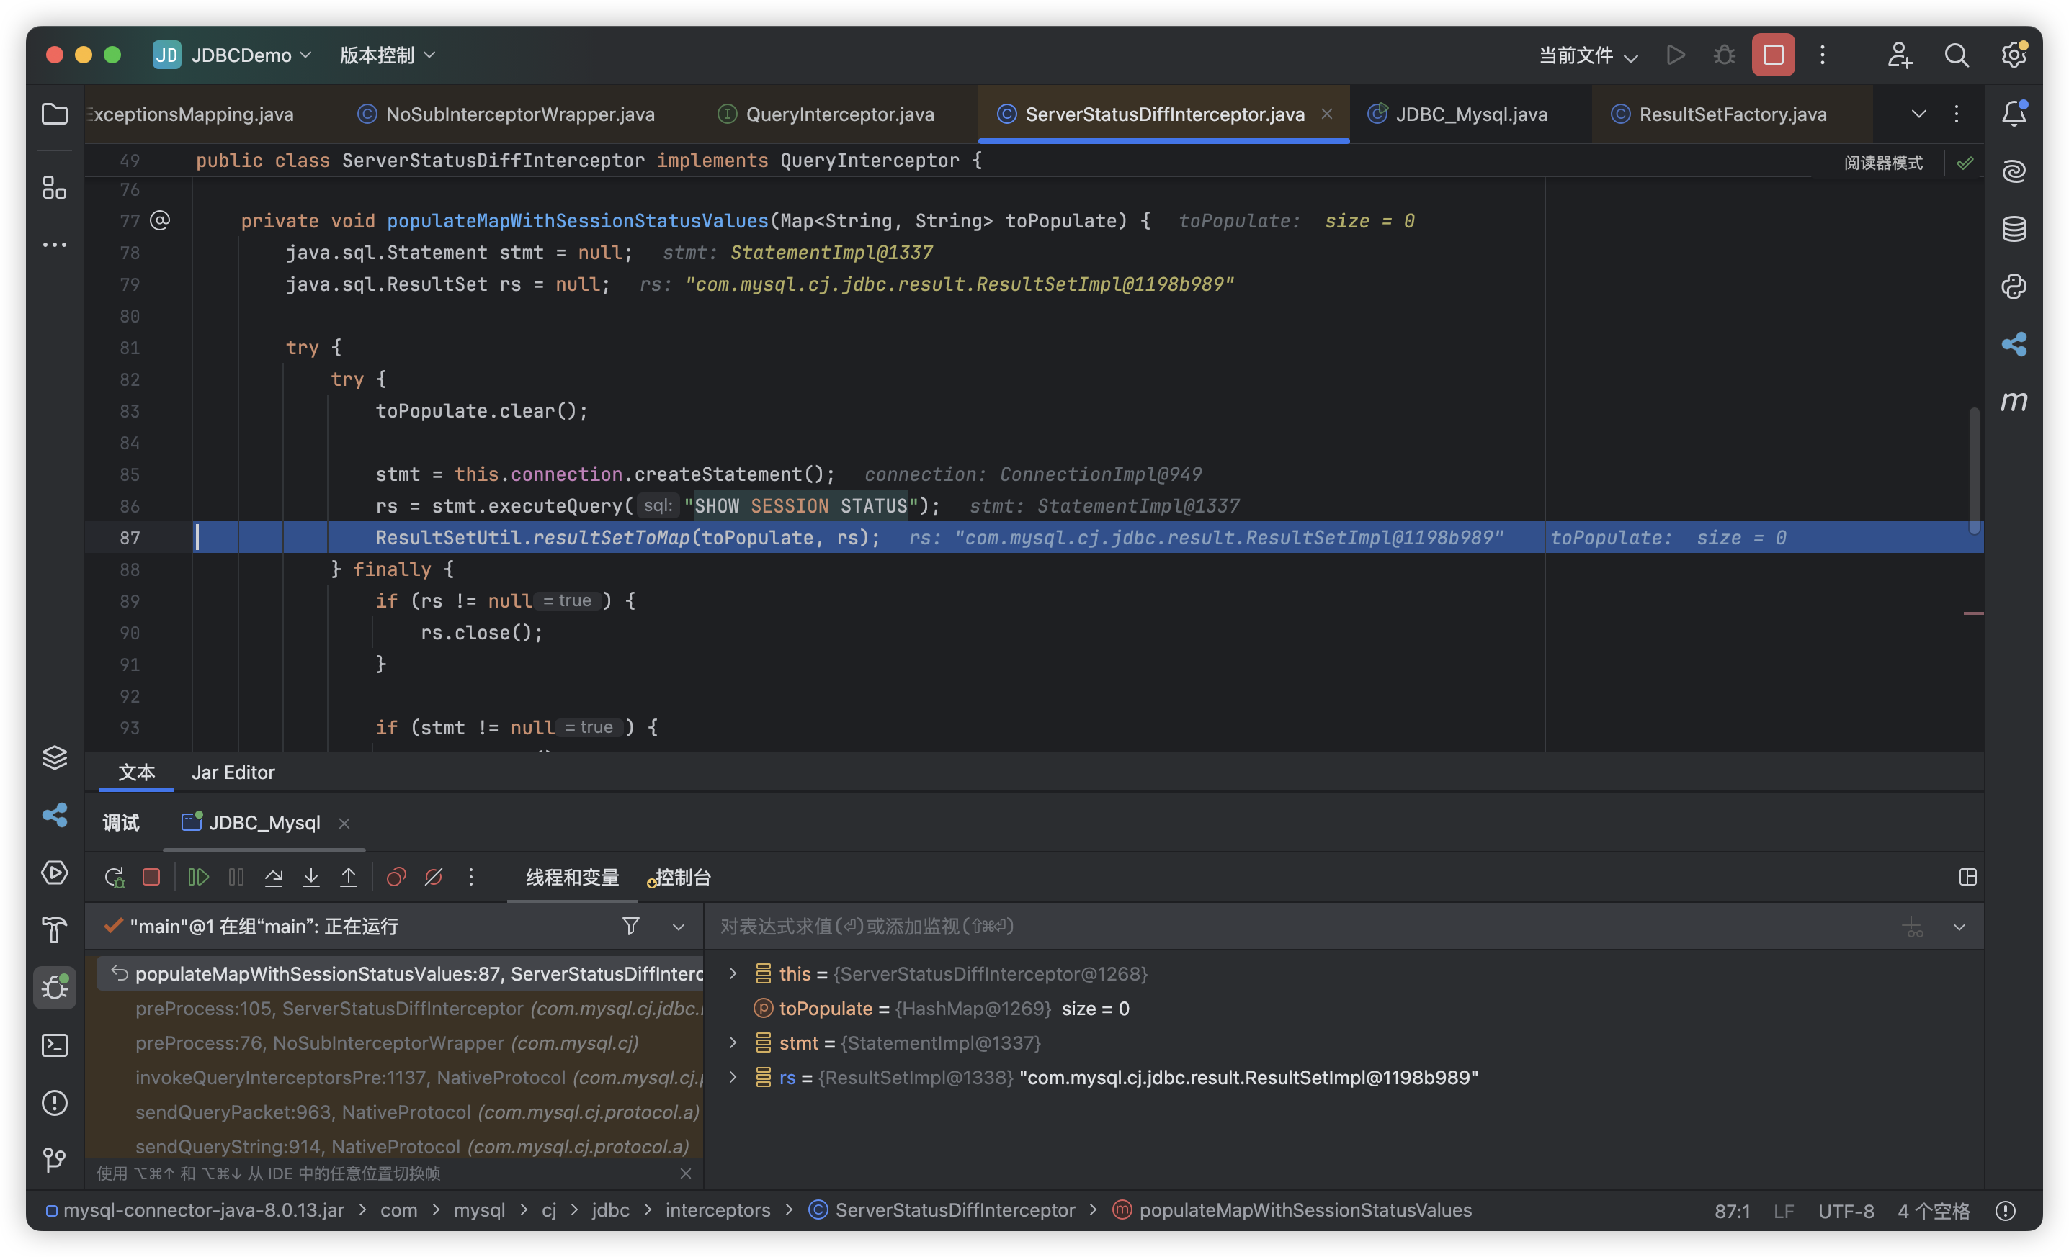2069x1257 pixels.
Task: Select sendQueryPacket:963 stack frame
Action: (400, 1112)
